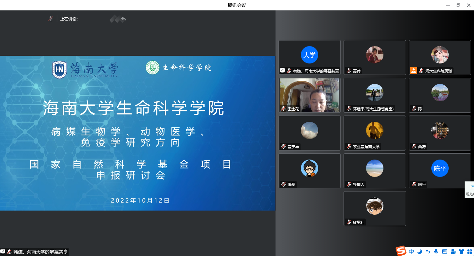
Task: Click the shared slide presentation area
Action: (137, 133)
